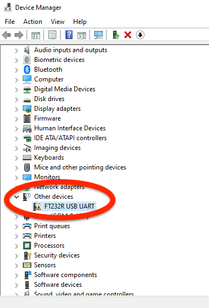Click the blue Help question mark icon
The image size is (209, 308).
69,35
